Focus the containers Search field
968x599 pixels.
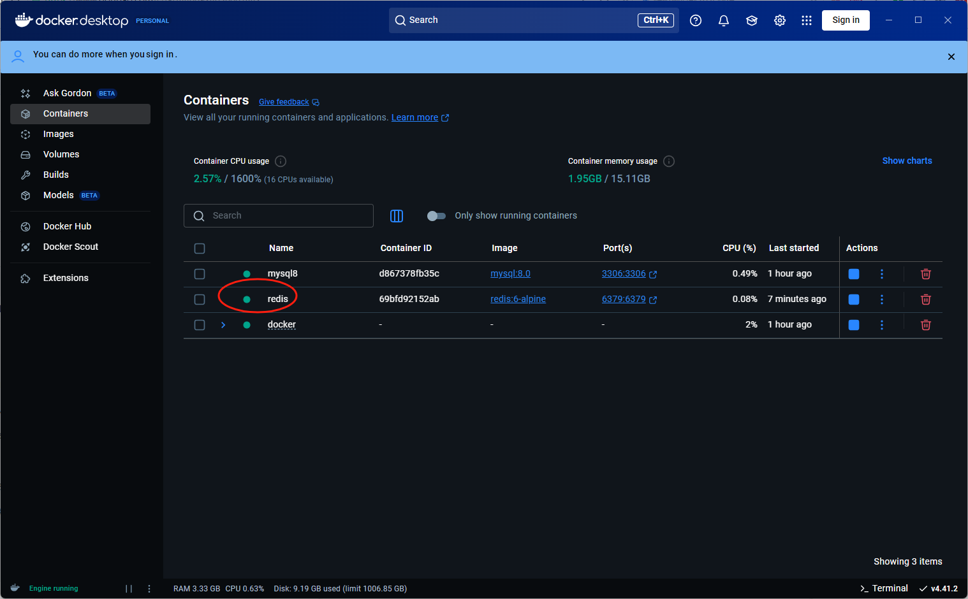279,216
